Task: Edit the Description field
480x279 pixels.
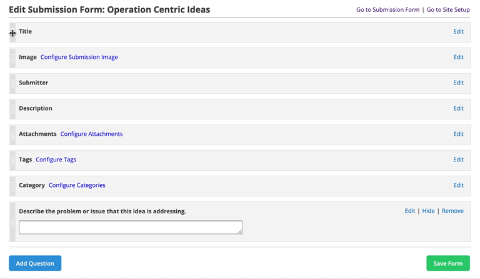Action: (458, 108)
